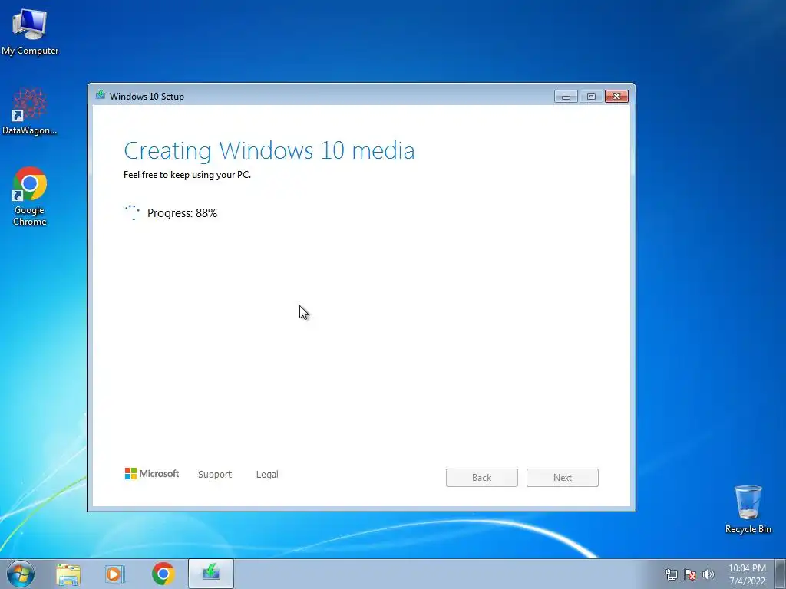This screenshot has height=589, width=786.
Task: Open the Action Center flag tray icon
Action: point(690,574)
